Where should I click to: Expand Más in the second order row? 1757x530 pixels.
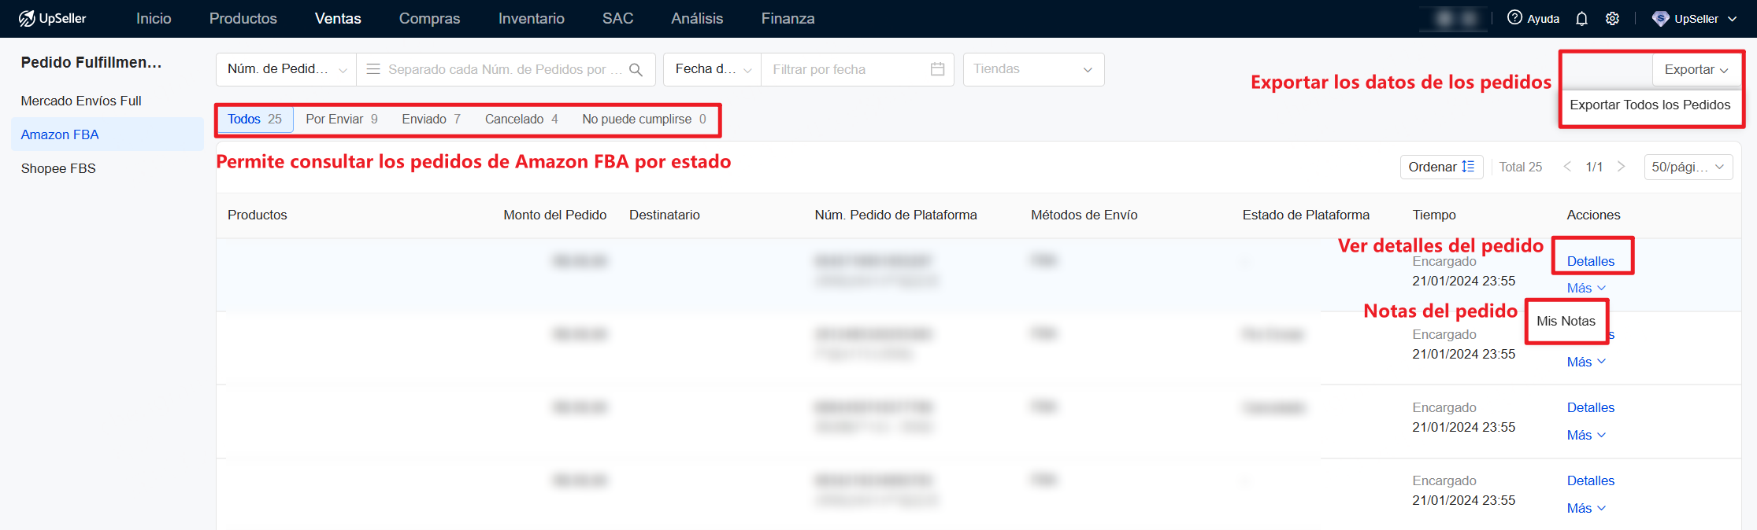(1585, 362)
